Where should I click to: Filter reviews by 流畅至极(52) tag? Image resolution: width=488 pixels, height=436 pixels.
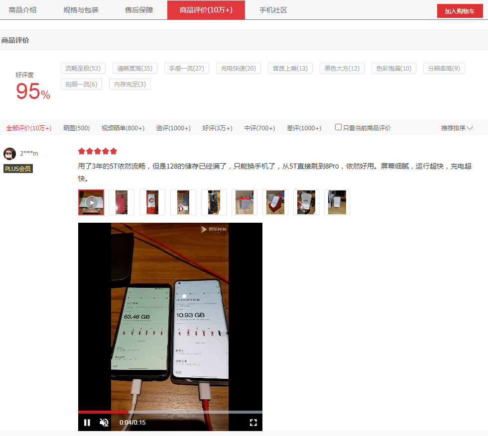(83, 69)
